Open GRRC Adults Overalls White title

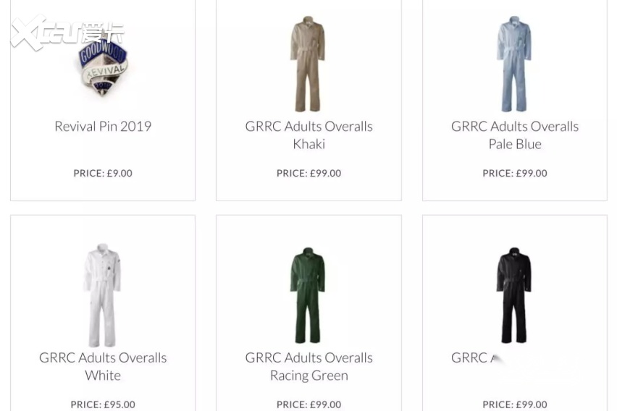pyautogui.click(x=103, y=366)
